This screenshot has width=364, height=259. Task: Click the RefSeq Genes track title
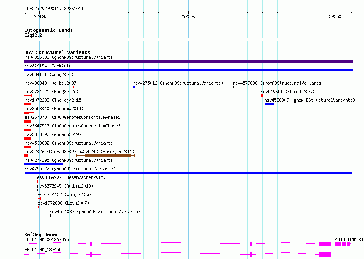[41, 234]
